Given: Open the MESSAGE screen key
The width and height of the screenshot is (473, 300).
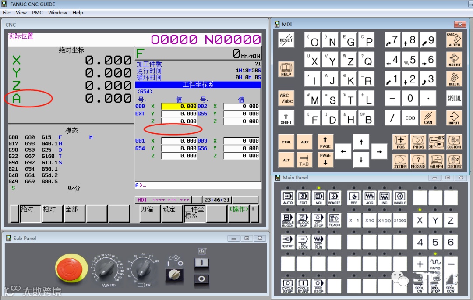Looking at the screenshot, I should 418,161.
